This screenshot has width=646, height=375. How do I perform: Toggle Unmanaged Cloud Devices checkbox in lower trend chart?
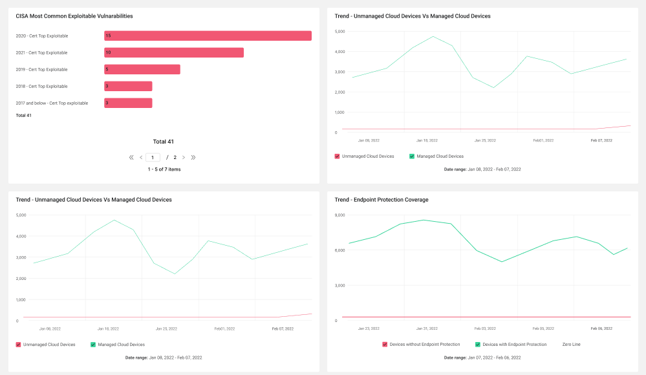click(18, 345)
